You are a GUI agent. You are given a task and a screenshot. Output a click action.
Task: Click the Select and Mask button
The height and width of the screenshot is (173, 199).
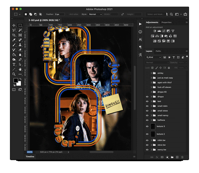click(156, 14)
